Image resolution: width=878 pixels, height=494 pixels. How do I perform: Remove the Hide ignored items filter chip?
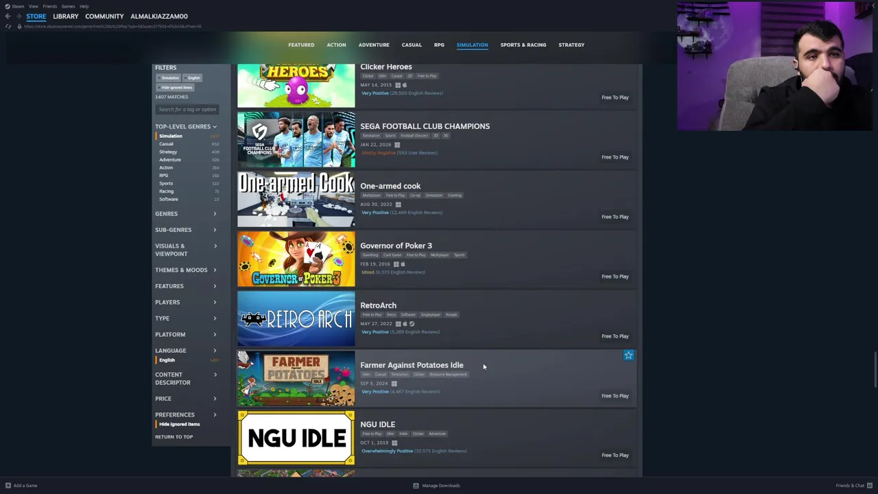[176, 88]
